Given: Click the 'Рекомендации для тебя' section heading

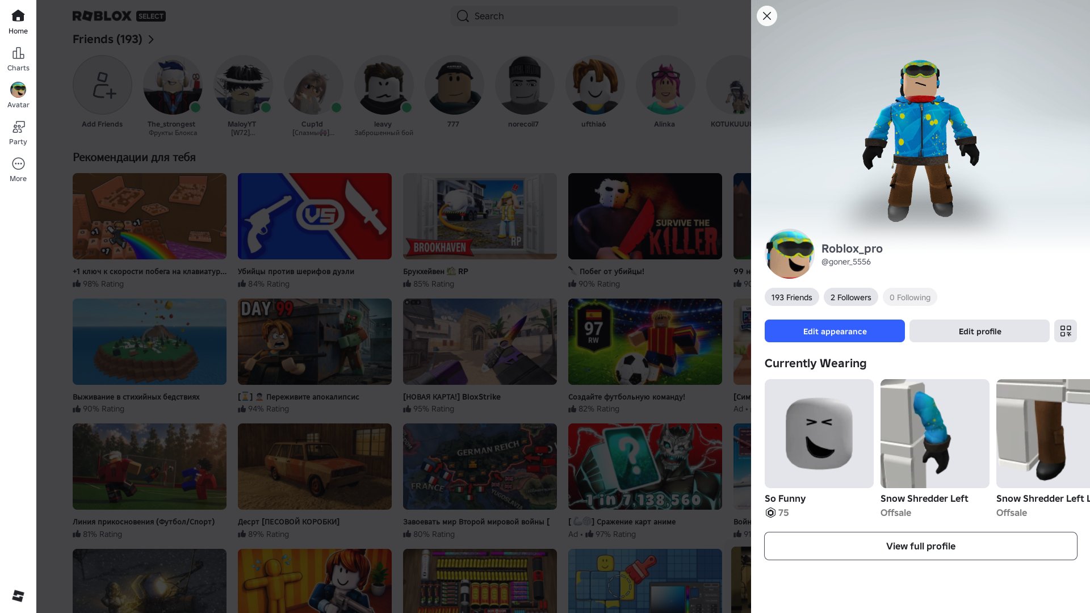Looking at the screenshot, I should 134,157.
